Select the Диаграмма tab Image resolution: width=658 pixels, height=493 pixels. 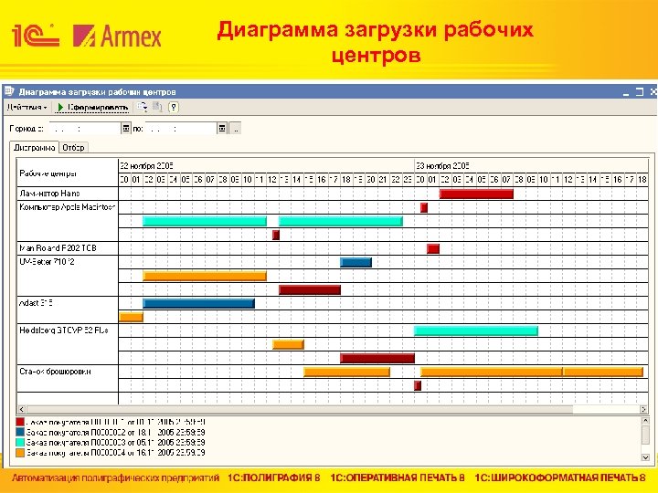click(35, 148)
